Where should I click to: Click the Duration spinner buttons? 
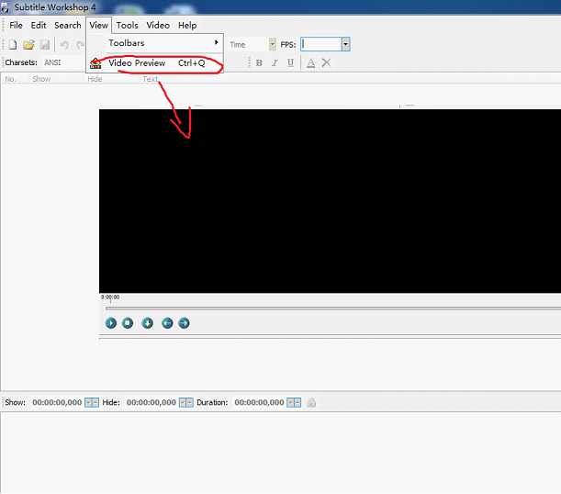(x=294, y=403)
